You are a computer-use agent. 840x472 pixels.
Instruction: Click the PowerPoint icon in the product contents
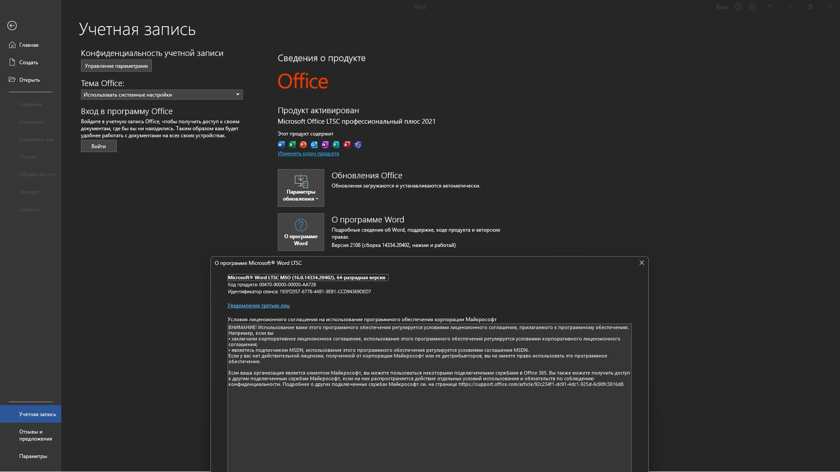(x=303, y=145)
